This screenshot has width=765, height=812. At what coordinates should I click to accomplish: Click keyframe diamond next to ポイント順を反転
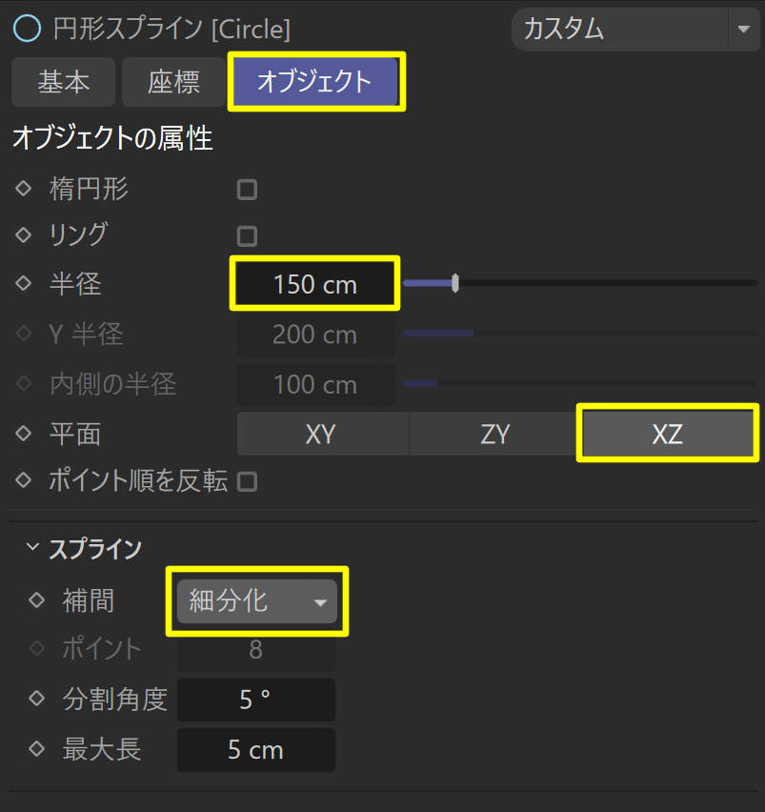tap(24, 480)
